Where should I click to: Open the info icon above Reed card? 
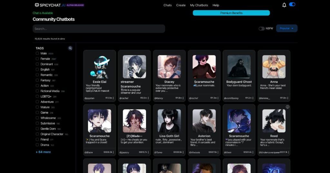pyautogui.click(x=287, y=107)
